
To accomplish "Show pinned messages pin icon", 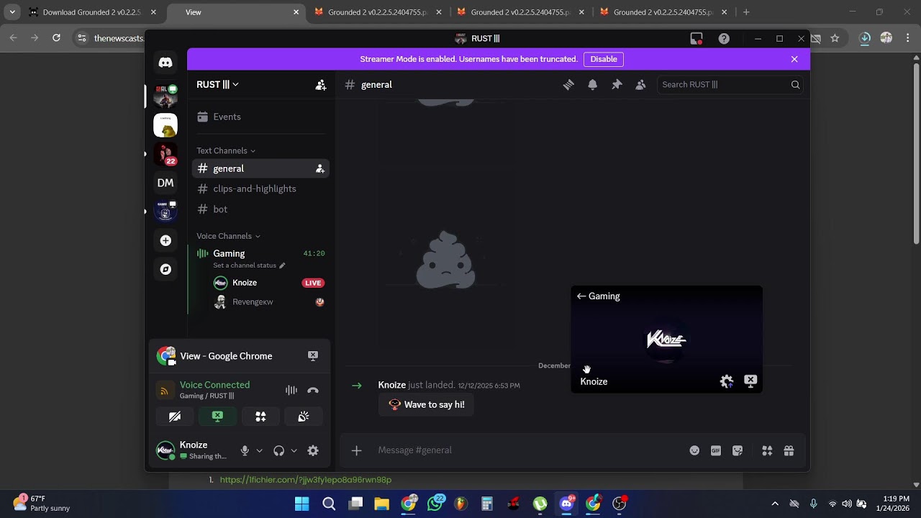I will 617,85.
